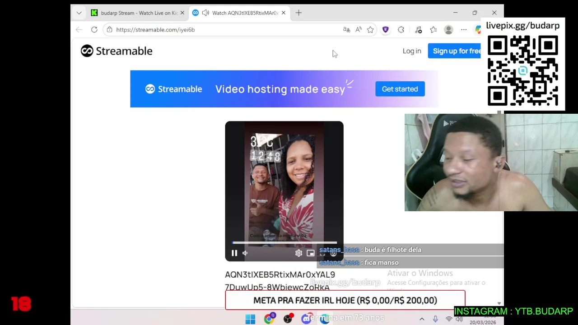Click the microphone icon in the tray
Image resolution: width=578 pixels, height=325 pixels.
coord(435,319)
